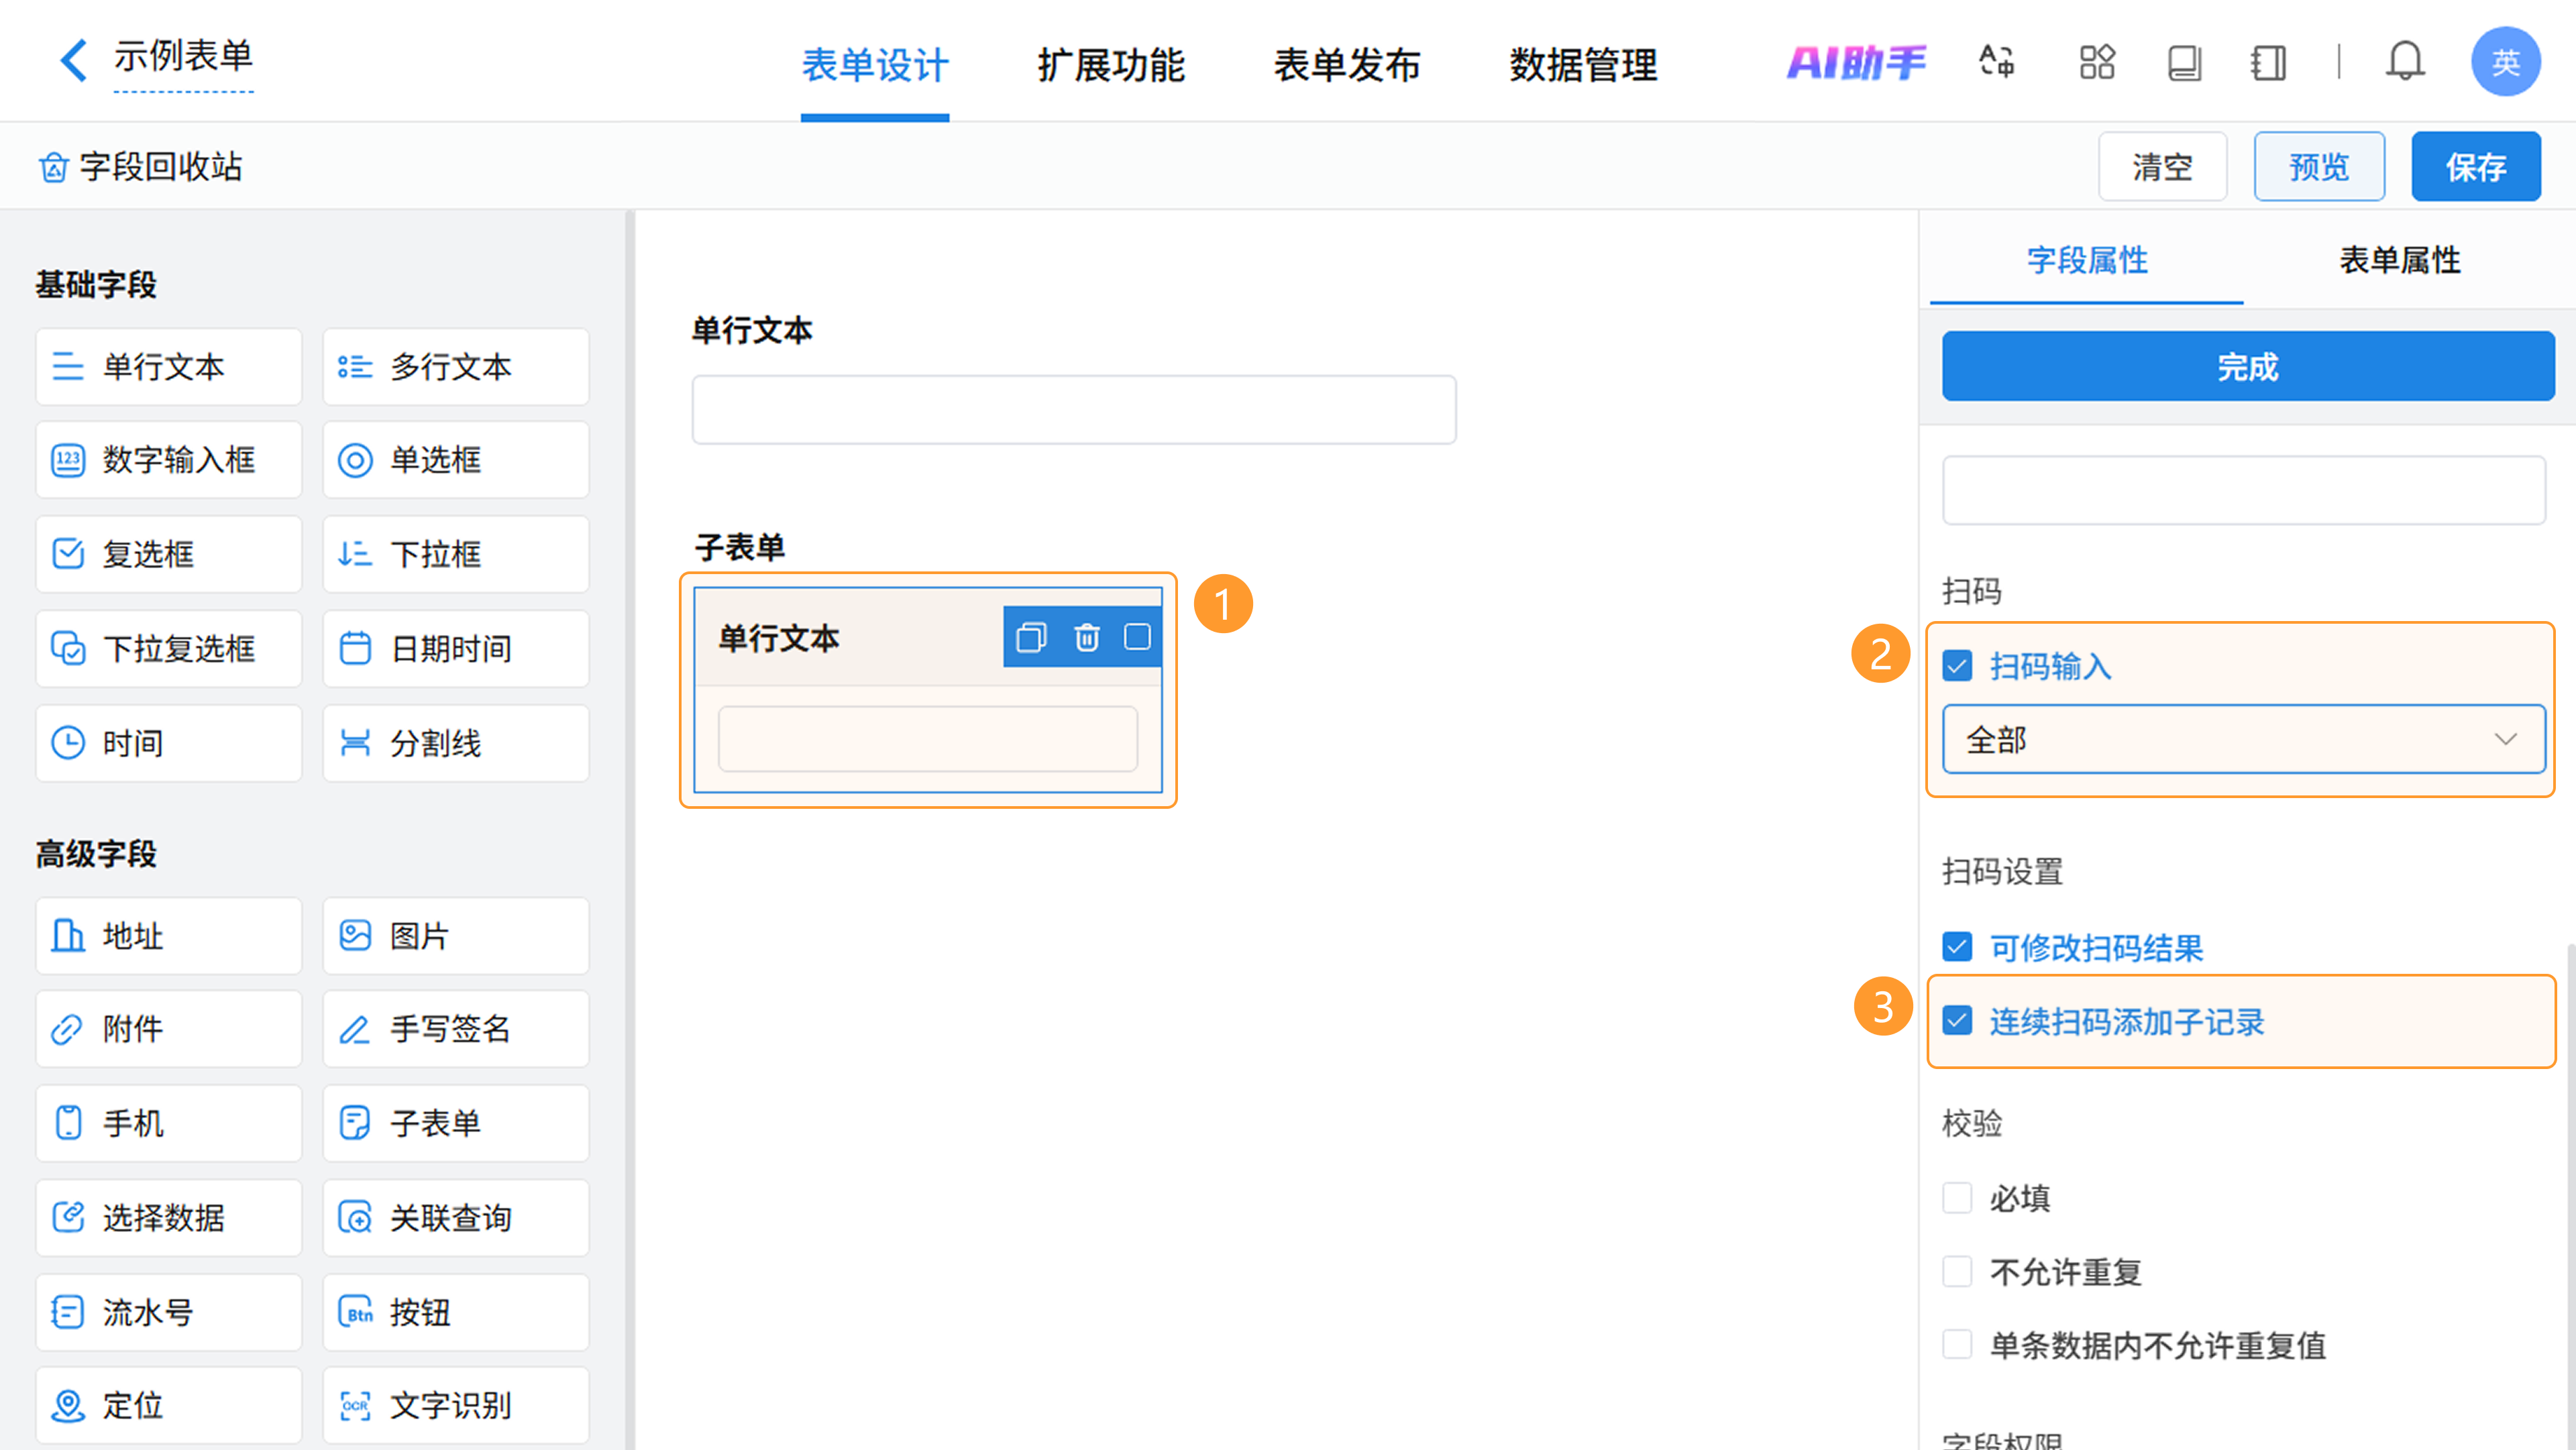Click the main 单行文本 input field

click(x=1073, y=410)
